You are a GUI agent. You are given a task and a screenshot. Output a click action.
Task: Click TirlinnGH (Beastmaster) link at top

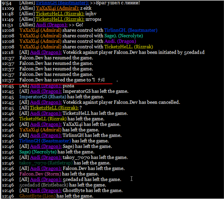point(62,3)
